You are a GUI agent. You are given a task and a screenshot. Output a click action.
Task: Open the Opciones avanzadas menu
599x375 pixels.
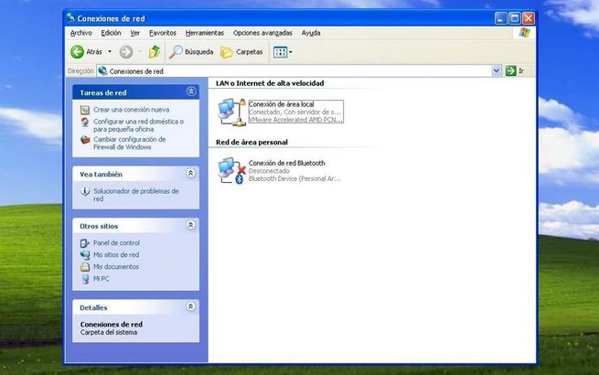pyautogui.click(x=262, y=33)
